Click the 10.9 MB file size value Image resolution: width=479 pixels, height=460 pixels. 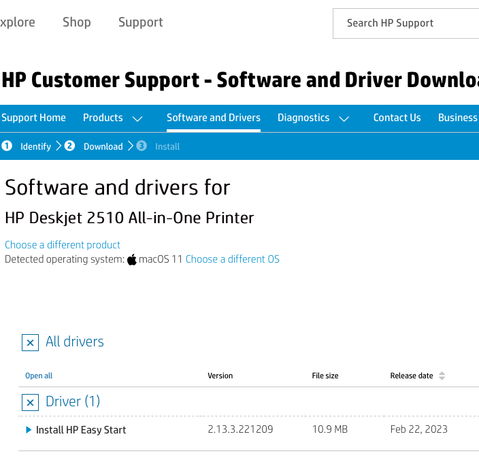tap(330, 429)
